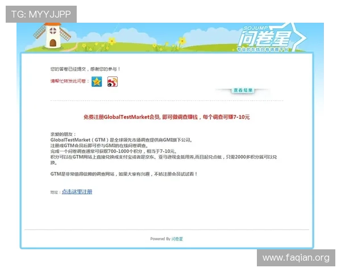The image size is (341, 272).
Task: Open the 查看结果 results button
Action: 243,90
